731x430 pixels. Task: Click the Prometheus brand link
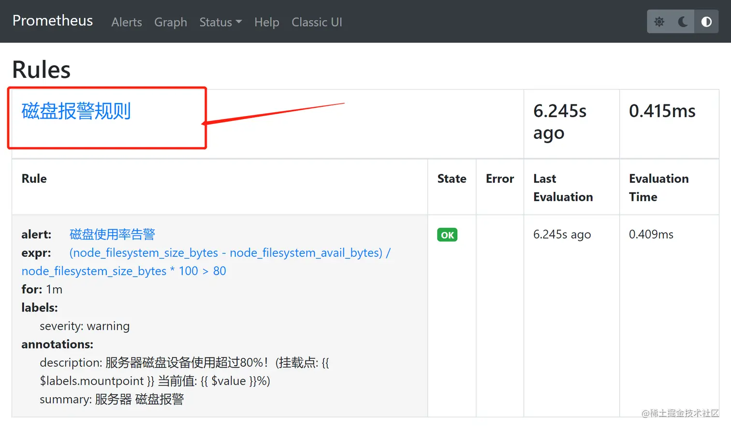coord(53,20)
